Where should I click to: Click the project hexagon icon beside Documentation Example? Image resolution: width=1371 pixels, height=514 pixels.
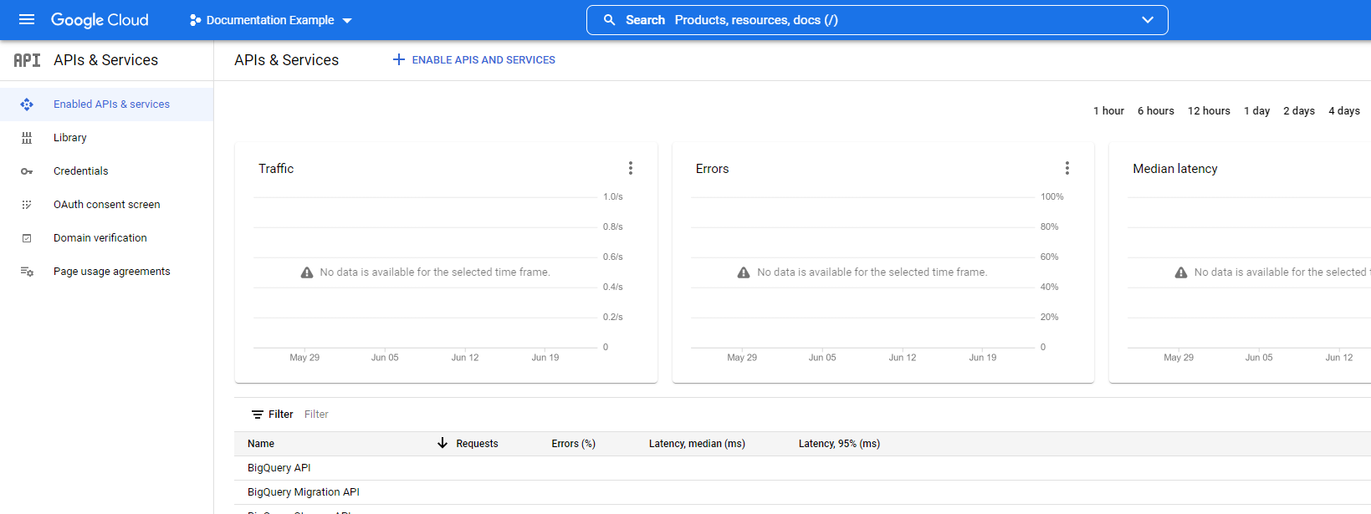click(x=195, y=20)
